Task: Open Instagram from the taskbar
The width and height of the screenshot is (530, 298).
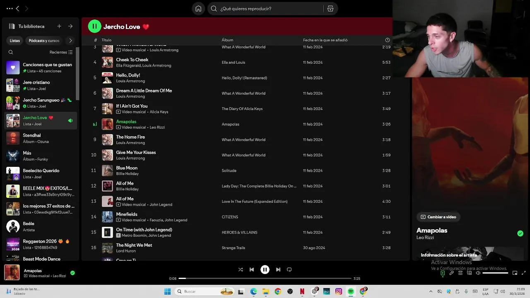Action: (339, 291)
